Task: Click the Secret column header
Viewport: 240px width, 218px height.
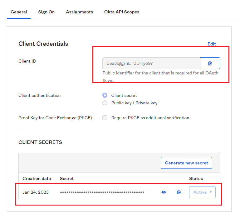Action: [x=67, y=178]
